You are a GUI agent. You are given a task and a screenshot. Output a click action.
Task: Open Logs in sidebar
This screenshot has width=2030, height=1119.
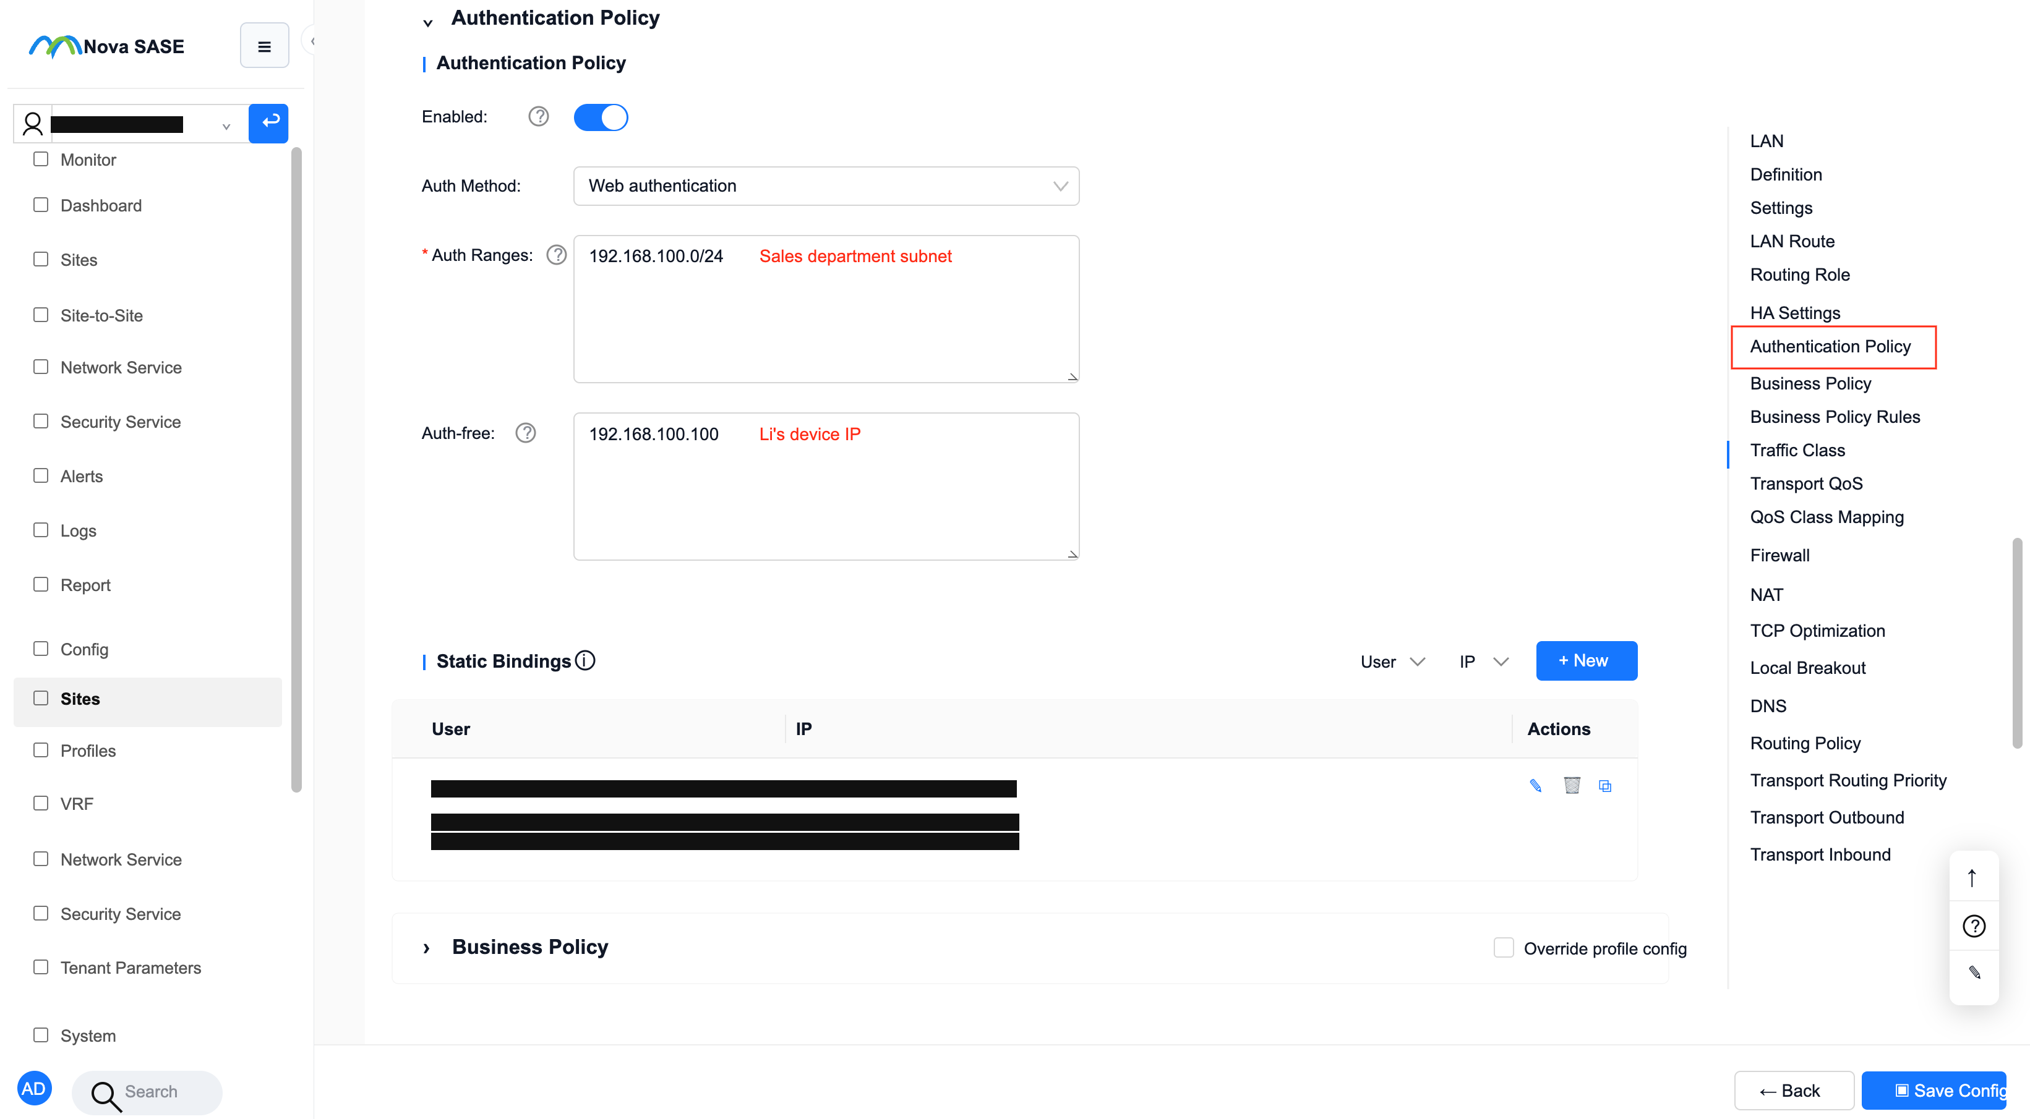click(x=78, y=531)
